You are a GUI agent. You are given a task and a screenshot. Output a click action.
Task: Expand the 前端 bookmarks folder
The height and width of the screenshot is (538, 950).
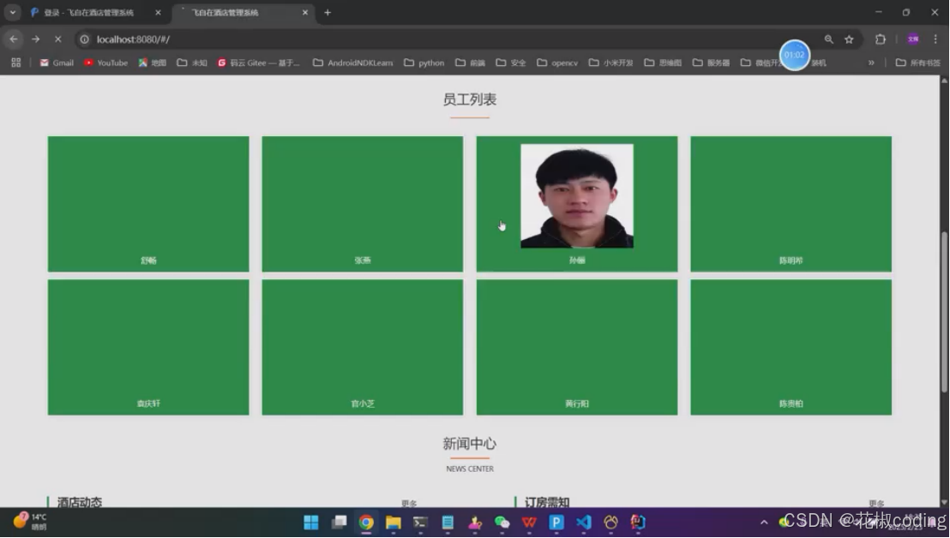pyautogui.click(x=468, y=62)
